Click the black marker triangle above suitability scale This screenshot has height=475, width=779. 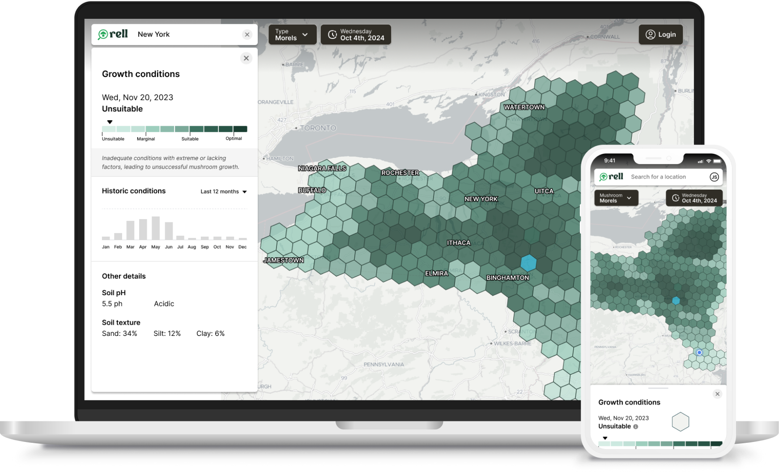110,122
